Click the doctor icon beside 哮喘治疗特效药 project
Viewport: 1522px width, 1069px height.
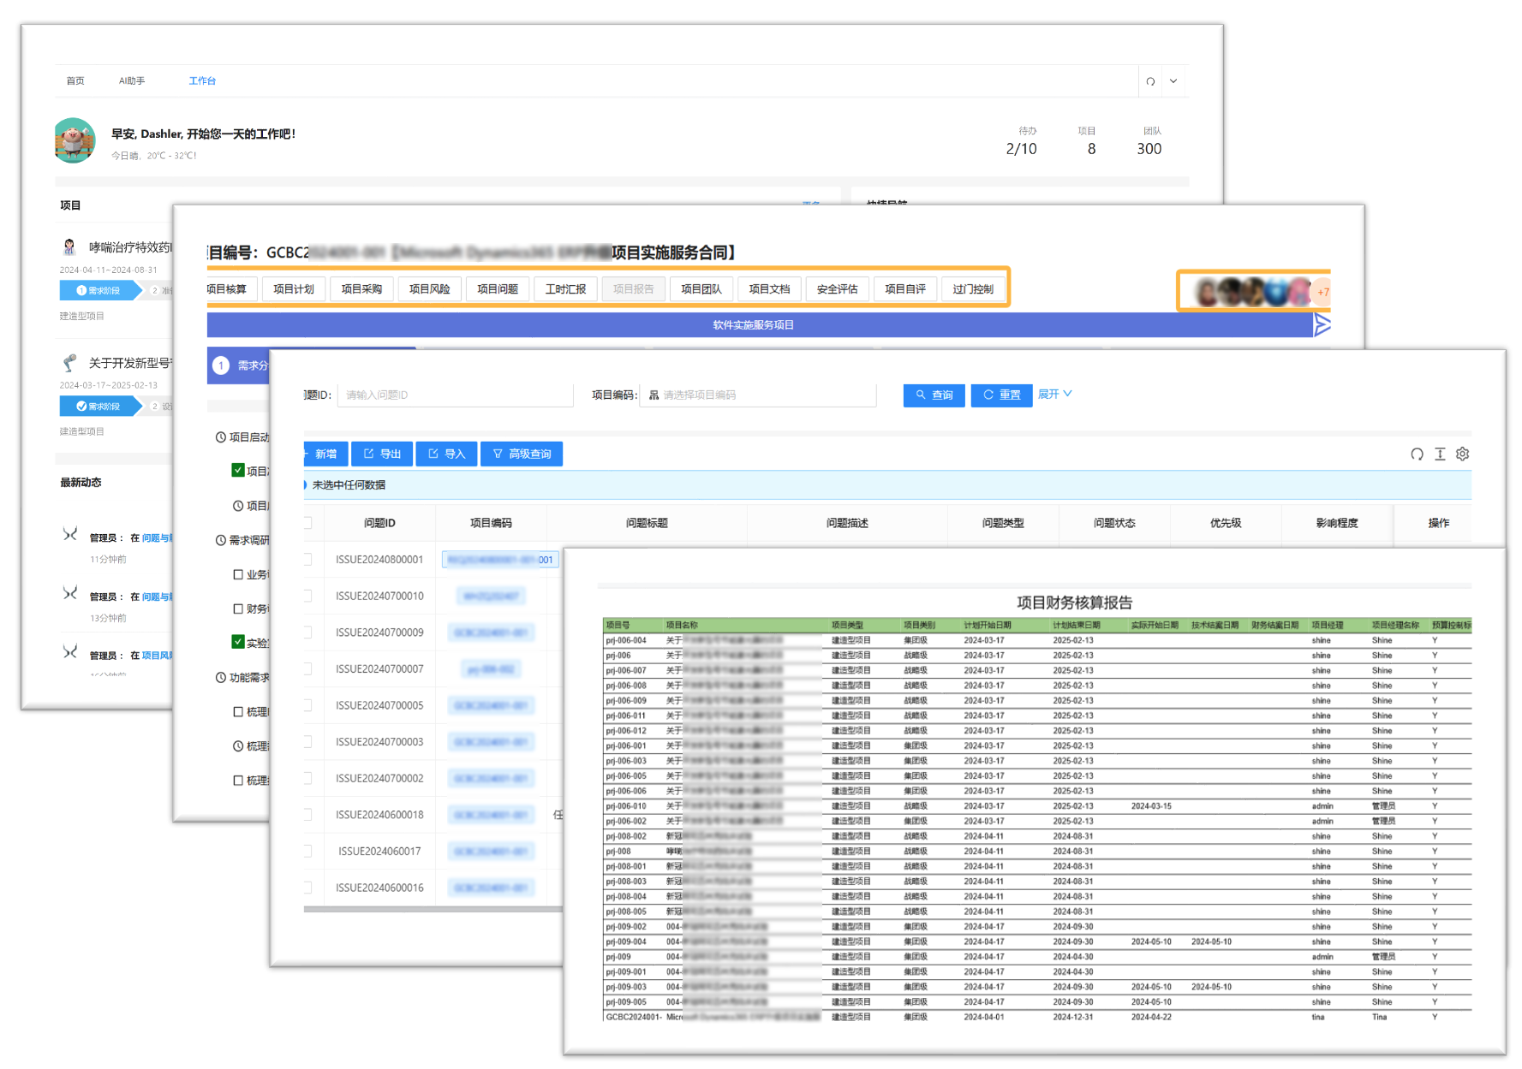point(69,247)
